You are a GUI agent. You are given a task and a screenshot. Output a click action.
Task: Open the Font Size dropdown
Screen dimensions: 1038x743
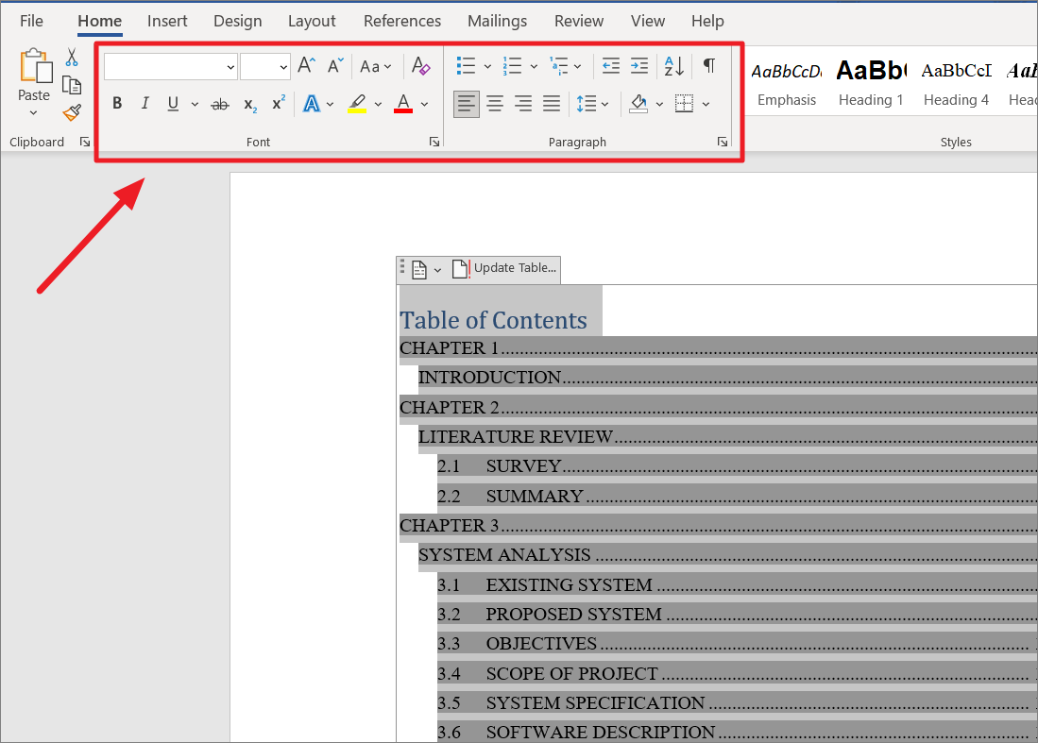[281, 67]
